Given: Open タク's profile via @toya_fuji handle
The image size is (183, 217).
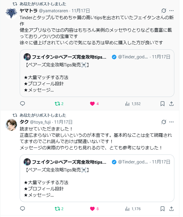Looking at the screenshot, I should pos(40,122).
